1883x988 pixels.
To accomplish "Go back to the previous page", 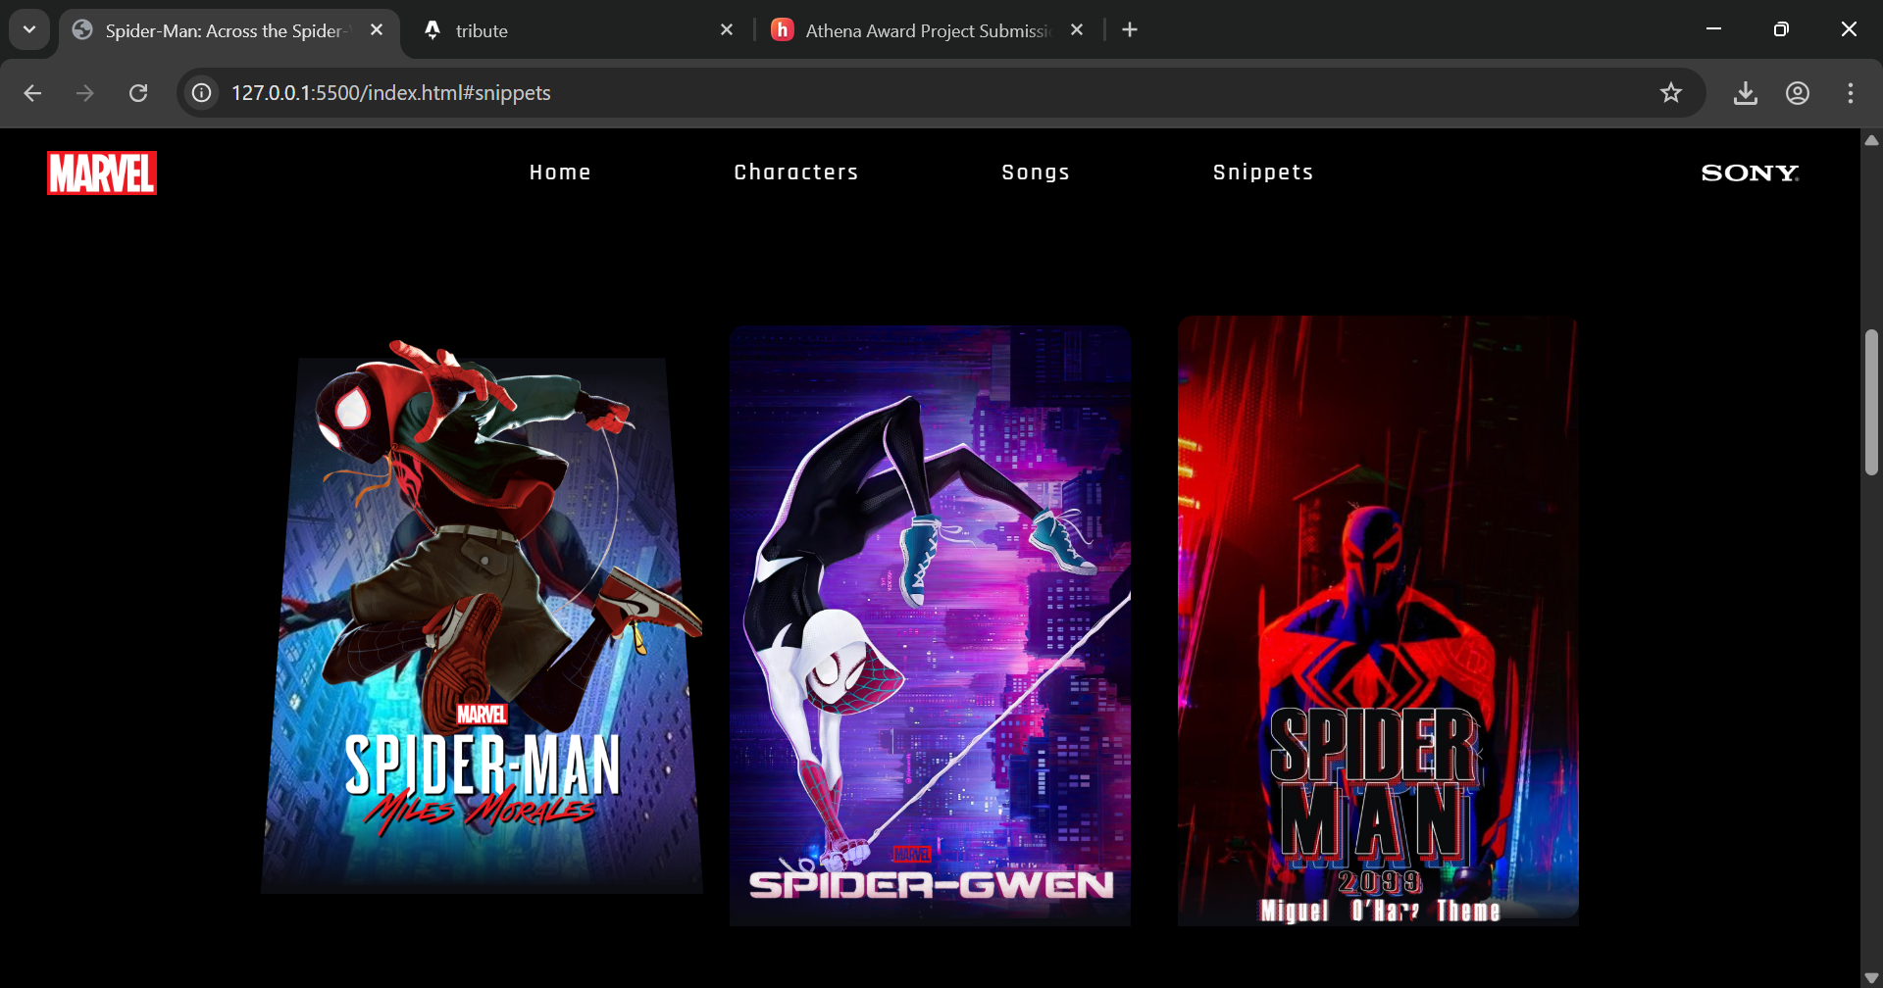I will [32, 93].
